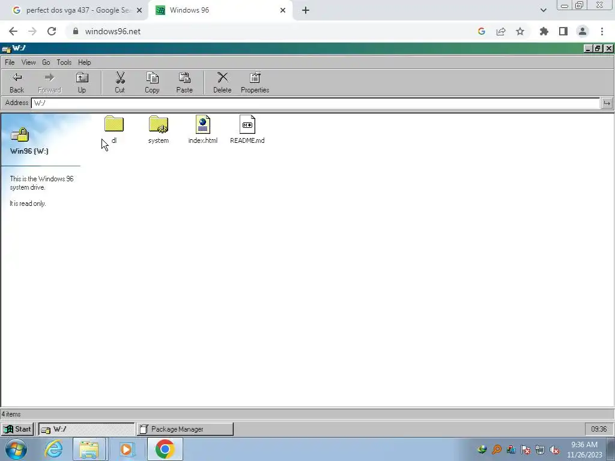615x461 pixels.
Task: Close the Google Search browser tab
Action: pyautogui.click(x=139, y=10)
